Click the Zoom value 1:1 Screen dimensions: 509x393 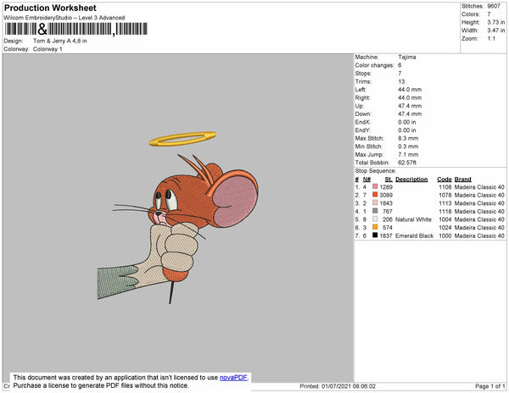[x=491, y=39]
